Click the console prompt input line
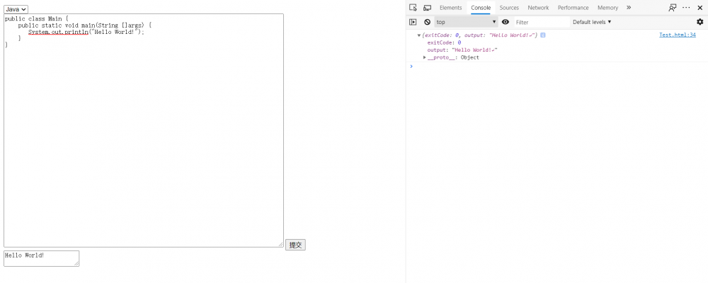Image resolution: width=708 pixels, height=283 pixels. pyautogui.click(x=560, y=67)
